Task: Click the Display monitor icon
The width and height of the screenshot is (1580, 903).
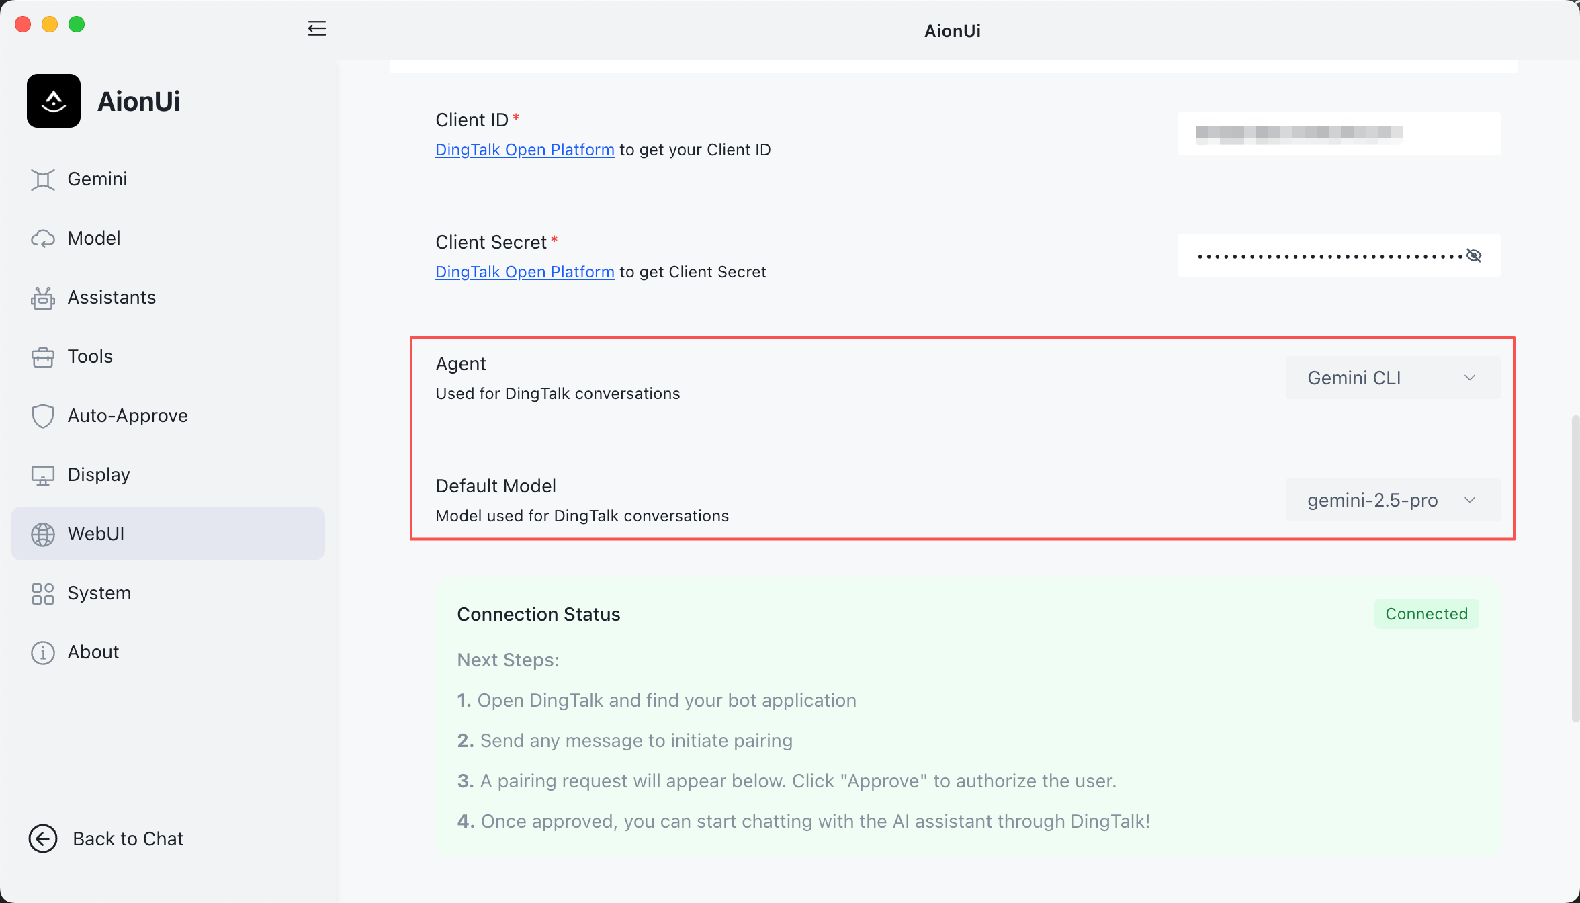Action: coord(43,475)
